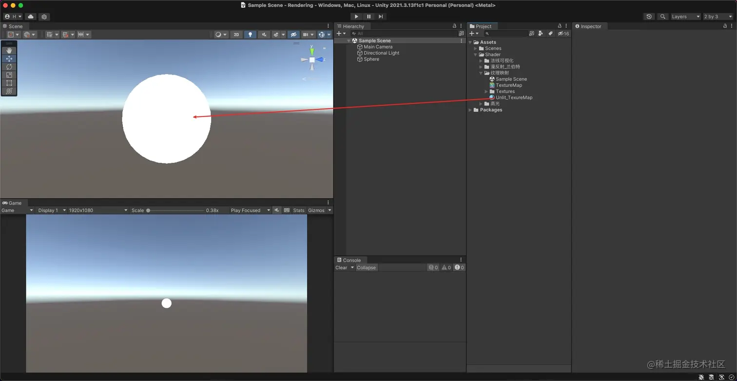
Task: Click the Pause button
Action: pyautogui.click(x=369, y=17)
